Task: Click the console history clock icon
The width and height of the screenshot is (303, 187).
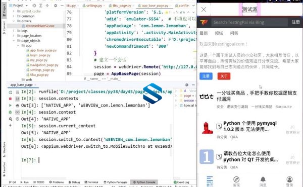Action: point(17,119)
